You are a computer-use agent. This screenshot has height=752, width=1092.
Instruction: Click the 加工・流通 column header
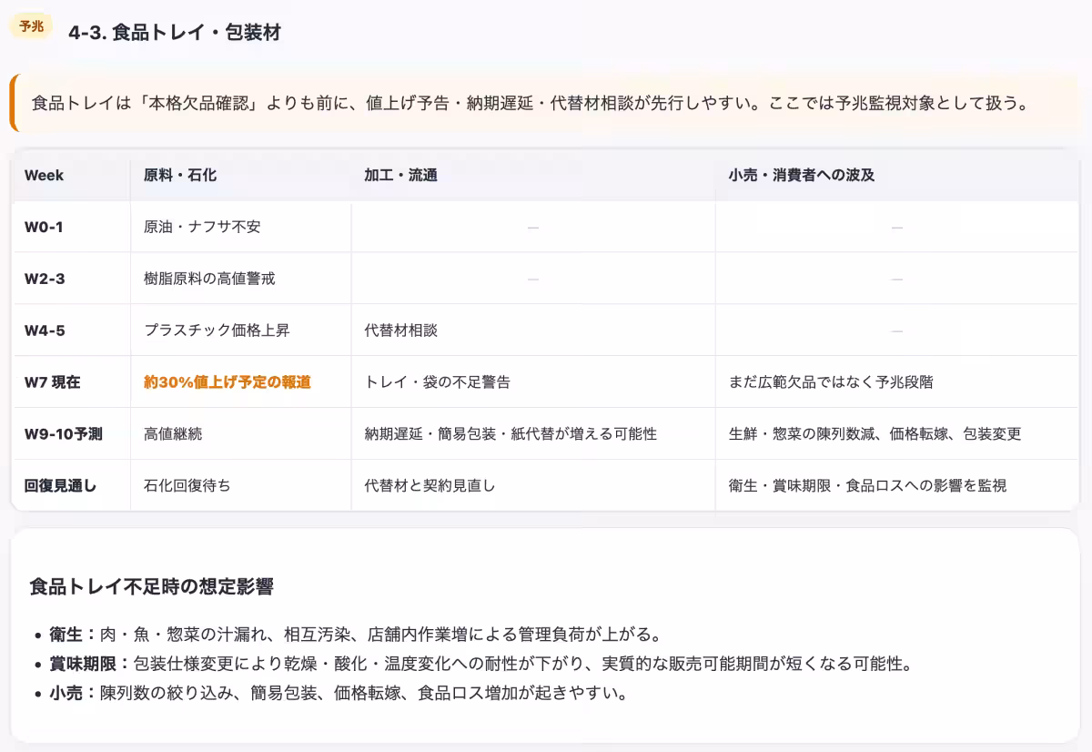pyautogui.click(x=399, y=176)
